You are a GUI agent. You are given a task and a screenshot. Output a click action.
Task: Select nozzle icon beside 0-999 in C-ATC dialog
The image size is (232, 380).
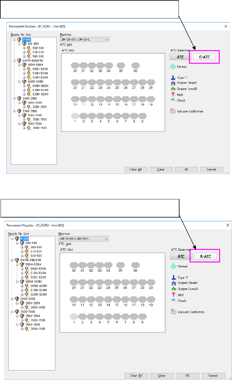coord(19,40)
